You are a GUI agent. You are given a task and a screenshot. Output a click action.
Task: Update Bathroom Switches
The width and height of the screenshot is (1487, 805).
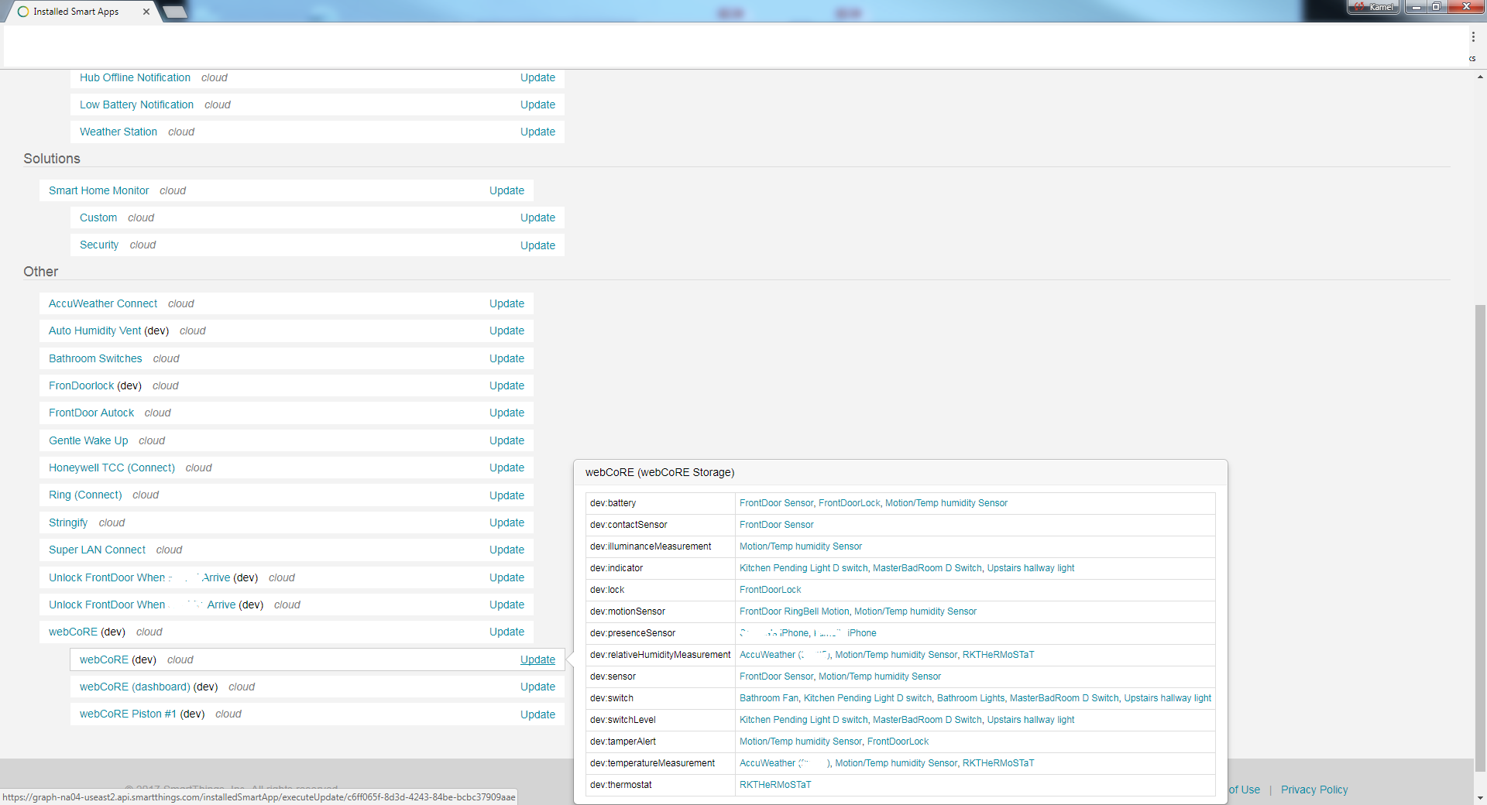507,358
